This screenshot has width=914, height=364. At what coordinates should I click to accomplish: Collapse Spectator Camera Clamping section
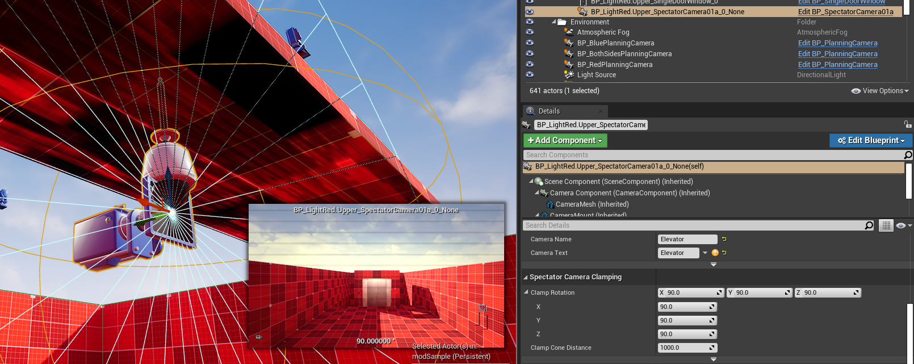(x=525, y=278)
